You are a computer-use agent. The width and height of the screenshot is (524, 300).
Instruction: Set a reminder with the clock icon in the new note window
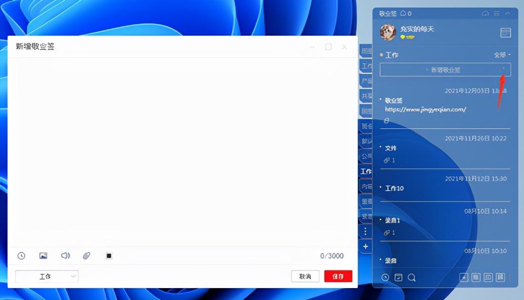pos(21,256)
